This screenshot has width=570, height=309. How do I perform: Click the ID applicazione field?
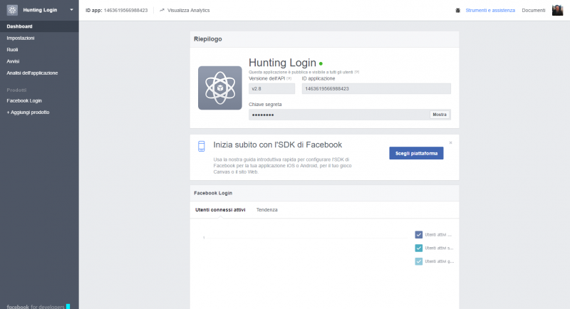pos(376,88)
